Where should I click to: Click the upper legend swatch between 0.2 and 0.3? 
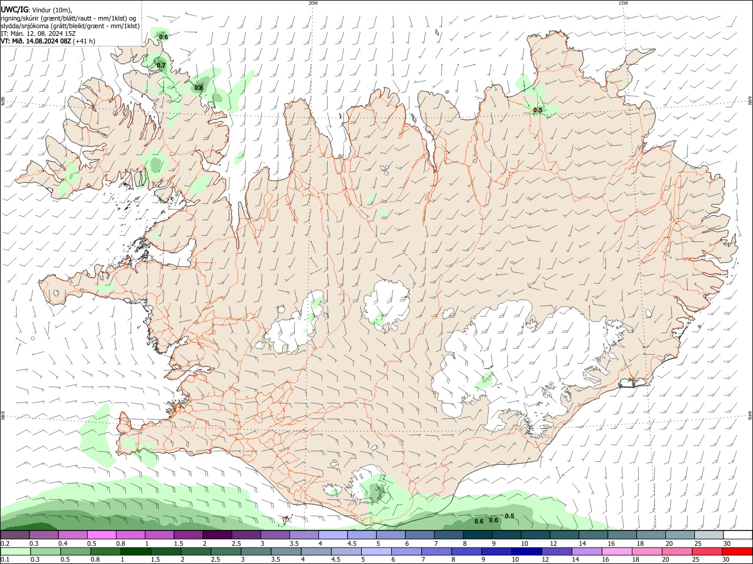(x=15, y=535)
